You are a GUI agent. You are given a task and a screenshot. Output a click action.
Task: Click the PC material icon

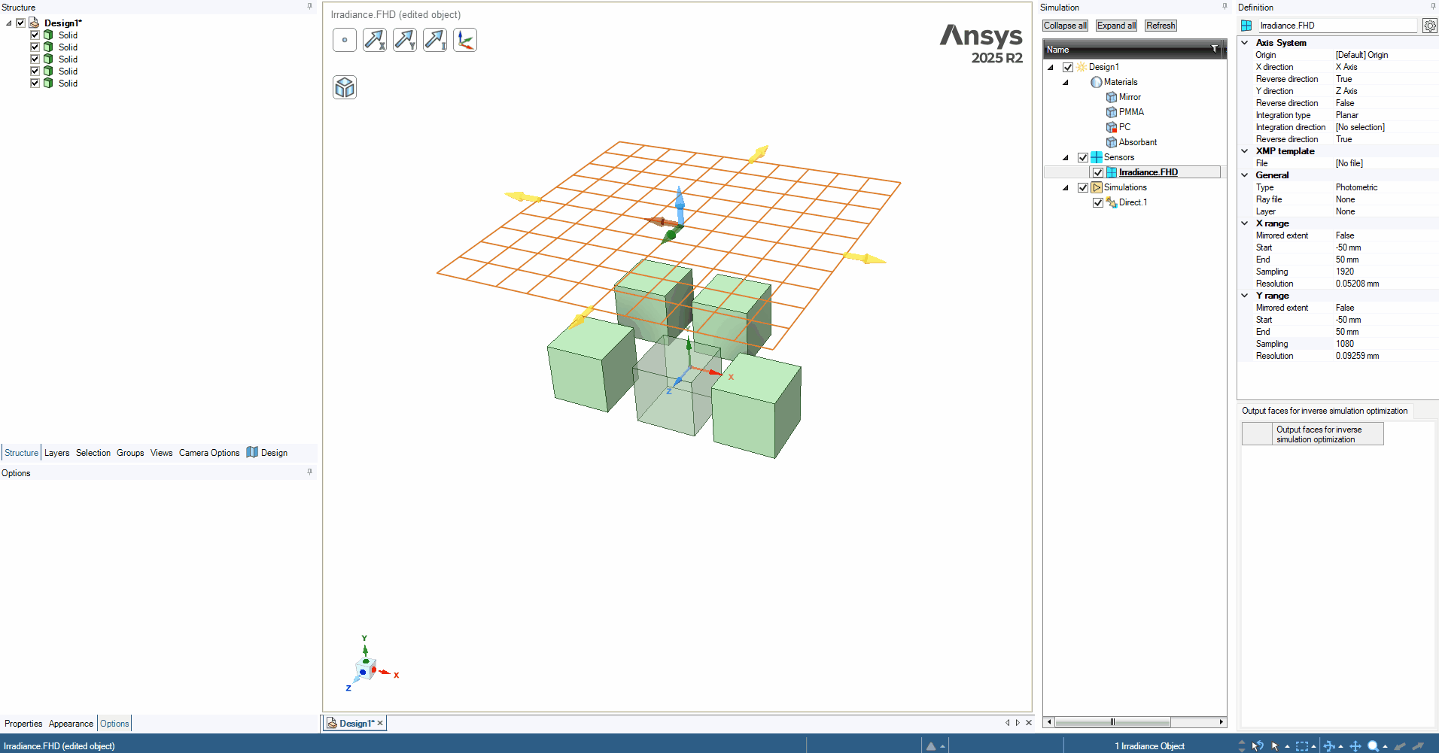[x=1111, y=127]
